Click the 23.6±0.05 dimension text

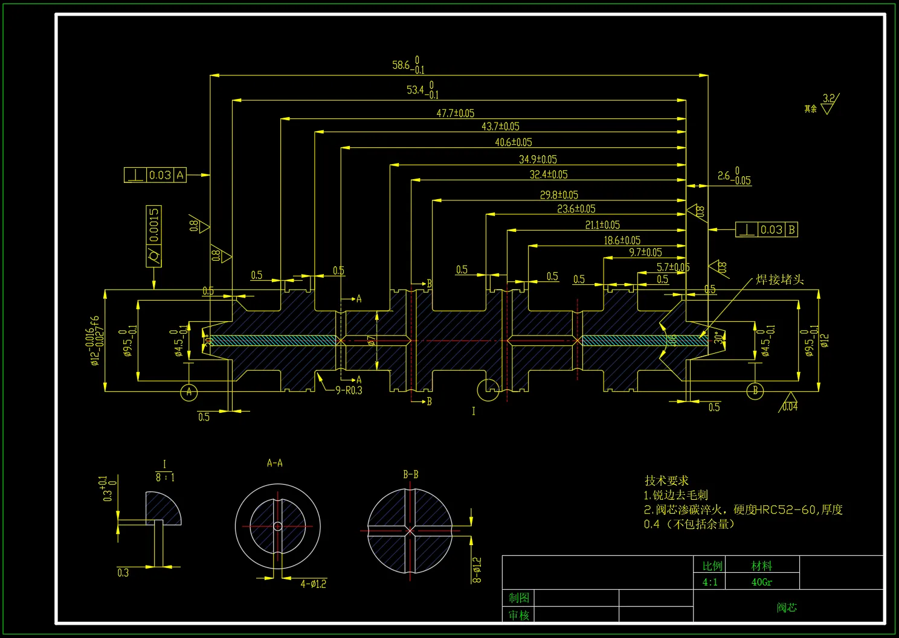[576, 209]
